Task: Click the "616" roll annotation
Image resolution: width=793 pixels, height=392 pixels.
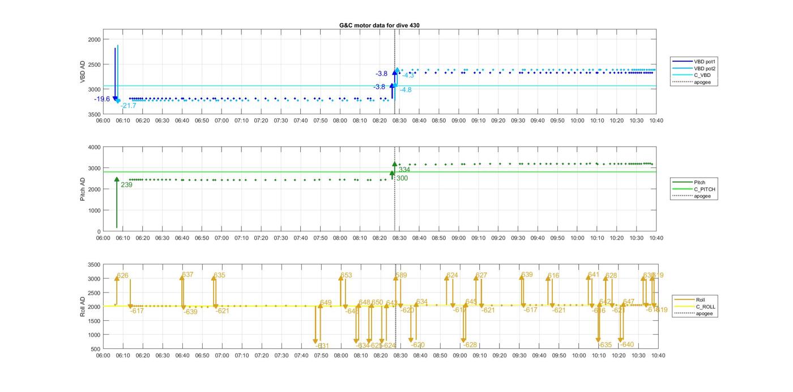Action: click(553, 276)
